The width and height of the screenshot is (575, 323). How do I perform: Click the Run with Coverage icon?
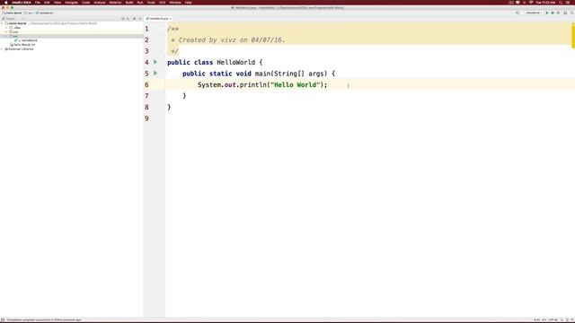[x=558, y=13]
